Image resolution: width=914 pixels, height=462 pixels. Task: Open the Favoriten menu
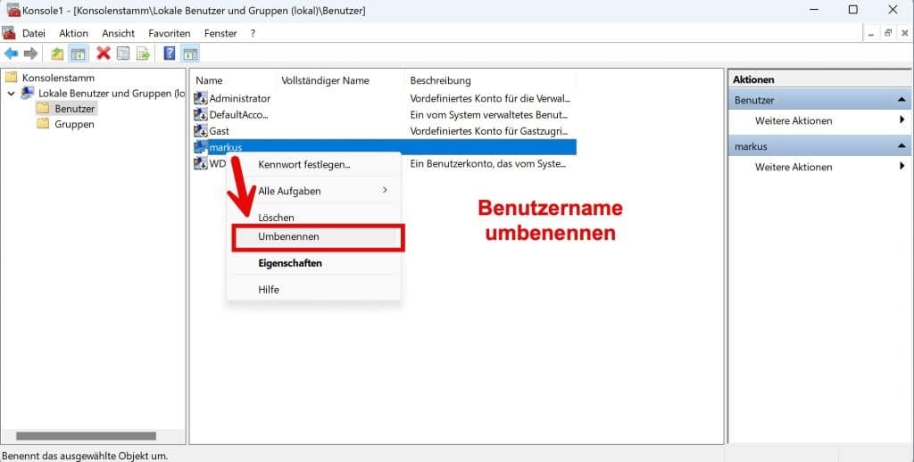click(169, 33)
